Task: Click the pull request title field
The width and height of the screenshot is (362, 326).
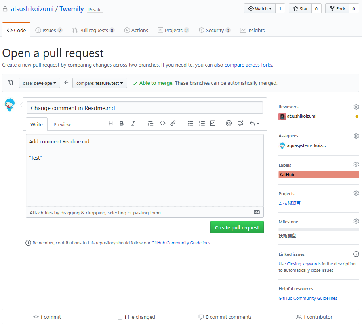Action: click(145, 108)
